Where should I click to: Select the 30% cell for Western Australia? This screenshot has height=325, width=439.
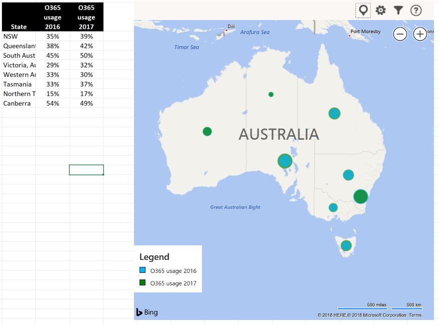(x=86, y=75)
